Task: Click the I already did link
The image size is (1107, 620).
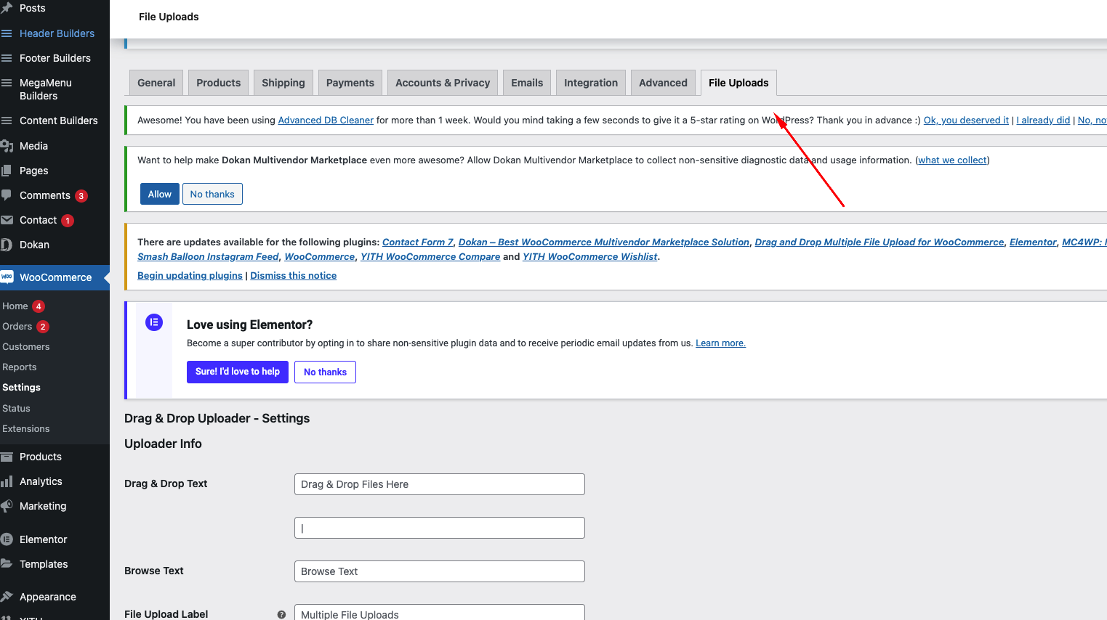Action: tap(1043, 121)
